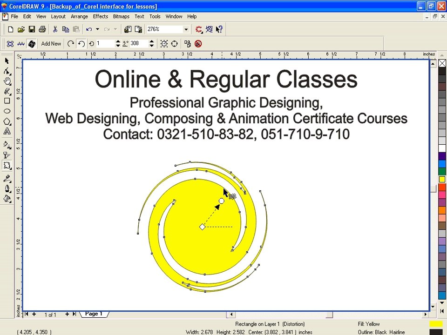Image resolution: width=447 pixels, height=335 pixels.
Task: Open the Effects menu
Action: click(x=101, y=17)
